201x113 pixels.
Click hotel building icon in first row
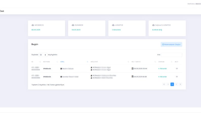61,69
